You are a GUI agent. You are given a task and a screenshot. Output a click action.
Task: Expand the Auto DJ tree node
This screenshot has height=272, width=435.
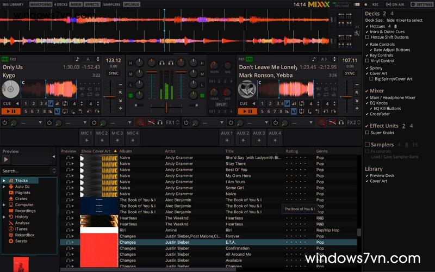coord(4,187)
